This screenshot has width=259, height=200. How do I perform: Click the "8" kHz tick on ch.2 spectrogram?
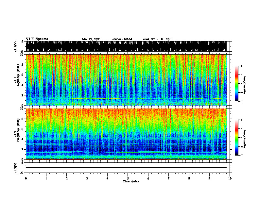23,119
